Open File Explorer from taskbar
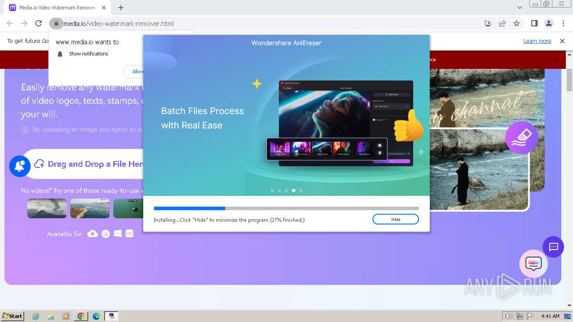573x322 pixels. (51, 316)
